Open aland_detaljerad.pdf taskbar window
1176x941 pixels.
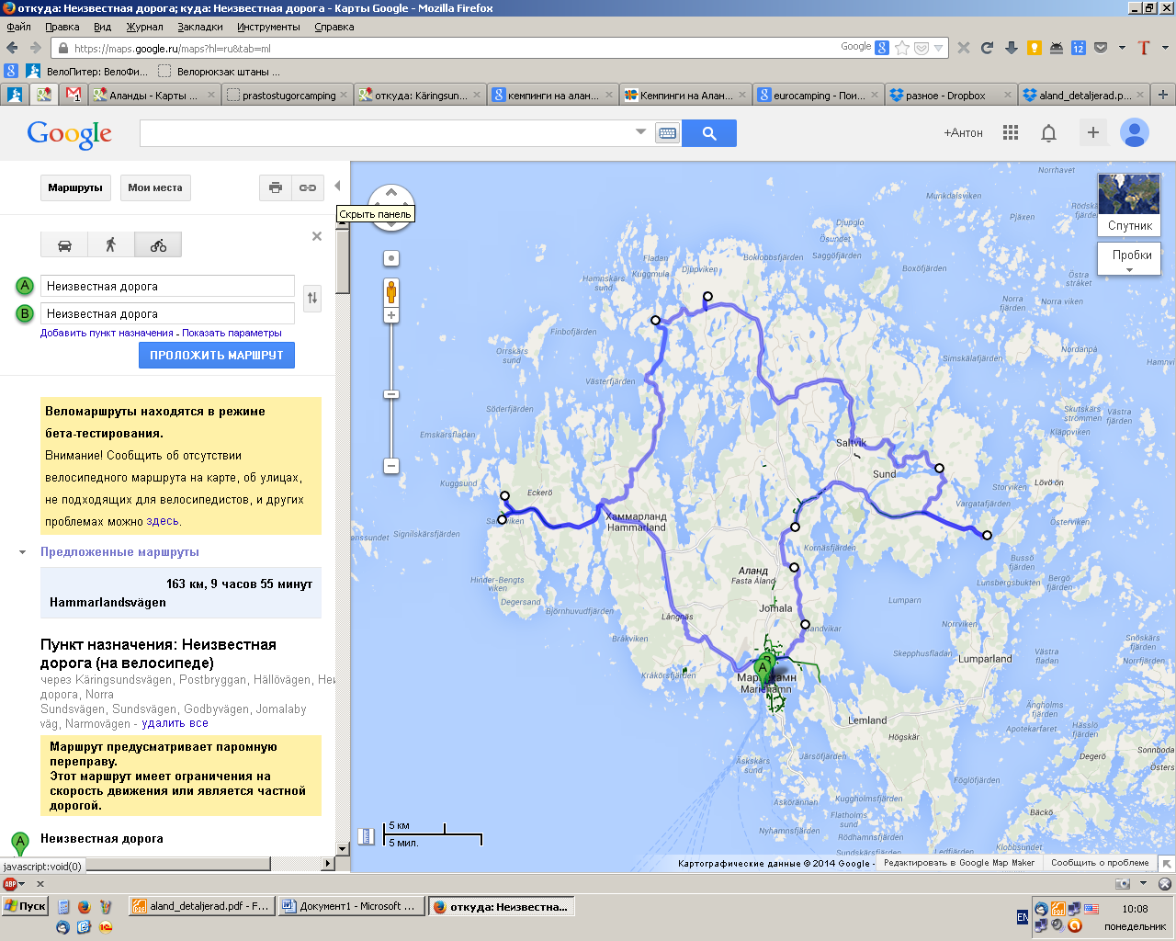(x=201, y=906)
